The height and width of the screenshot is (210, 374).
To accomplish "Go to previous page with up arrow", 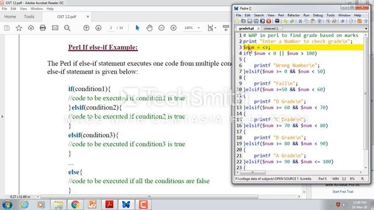I will click(86, 28).
